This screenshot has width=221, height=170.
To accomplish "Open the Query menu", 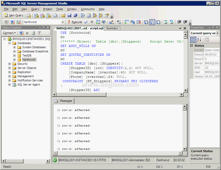I will tap(35, 9).
